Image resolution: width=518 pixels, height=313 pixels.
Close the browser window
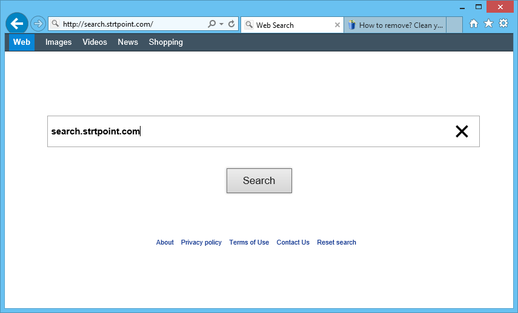tap(500, 7)
